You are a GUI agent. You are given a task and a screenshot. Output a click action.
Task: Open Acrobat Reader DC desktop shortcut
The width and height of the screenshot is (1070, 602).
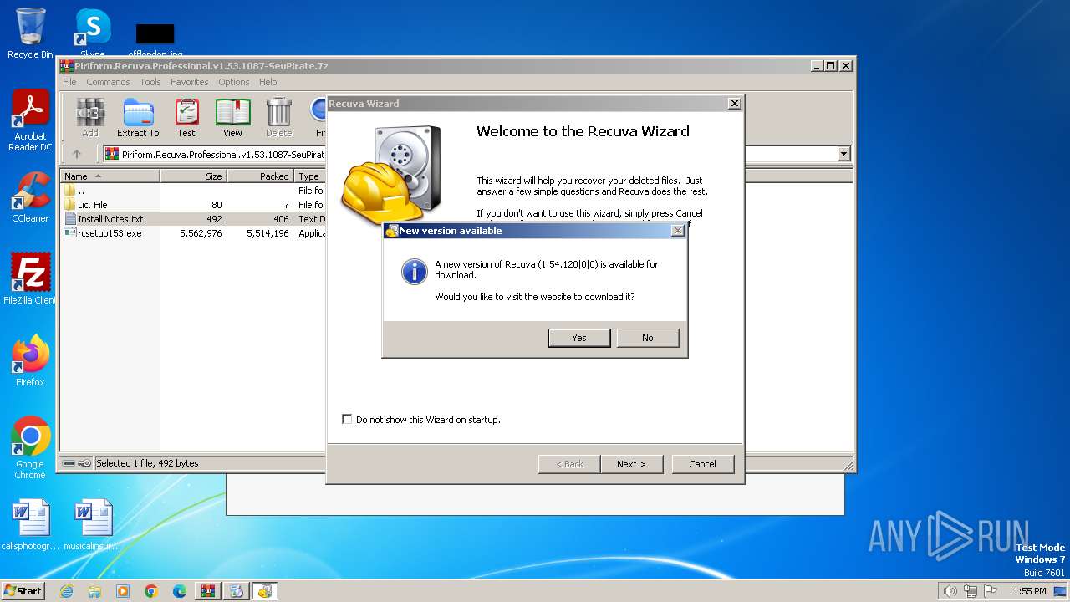tap(30, 121)
